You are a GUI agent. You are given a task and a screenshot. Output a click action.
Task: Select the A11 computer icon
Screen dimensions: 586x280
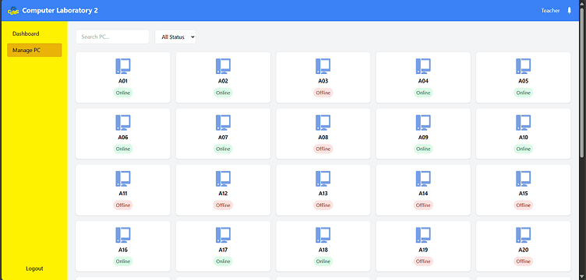pos(123,179)
